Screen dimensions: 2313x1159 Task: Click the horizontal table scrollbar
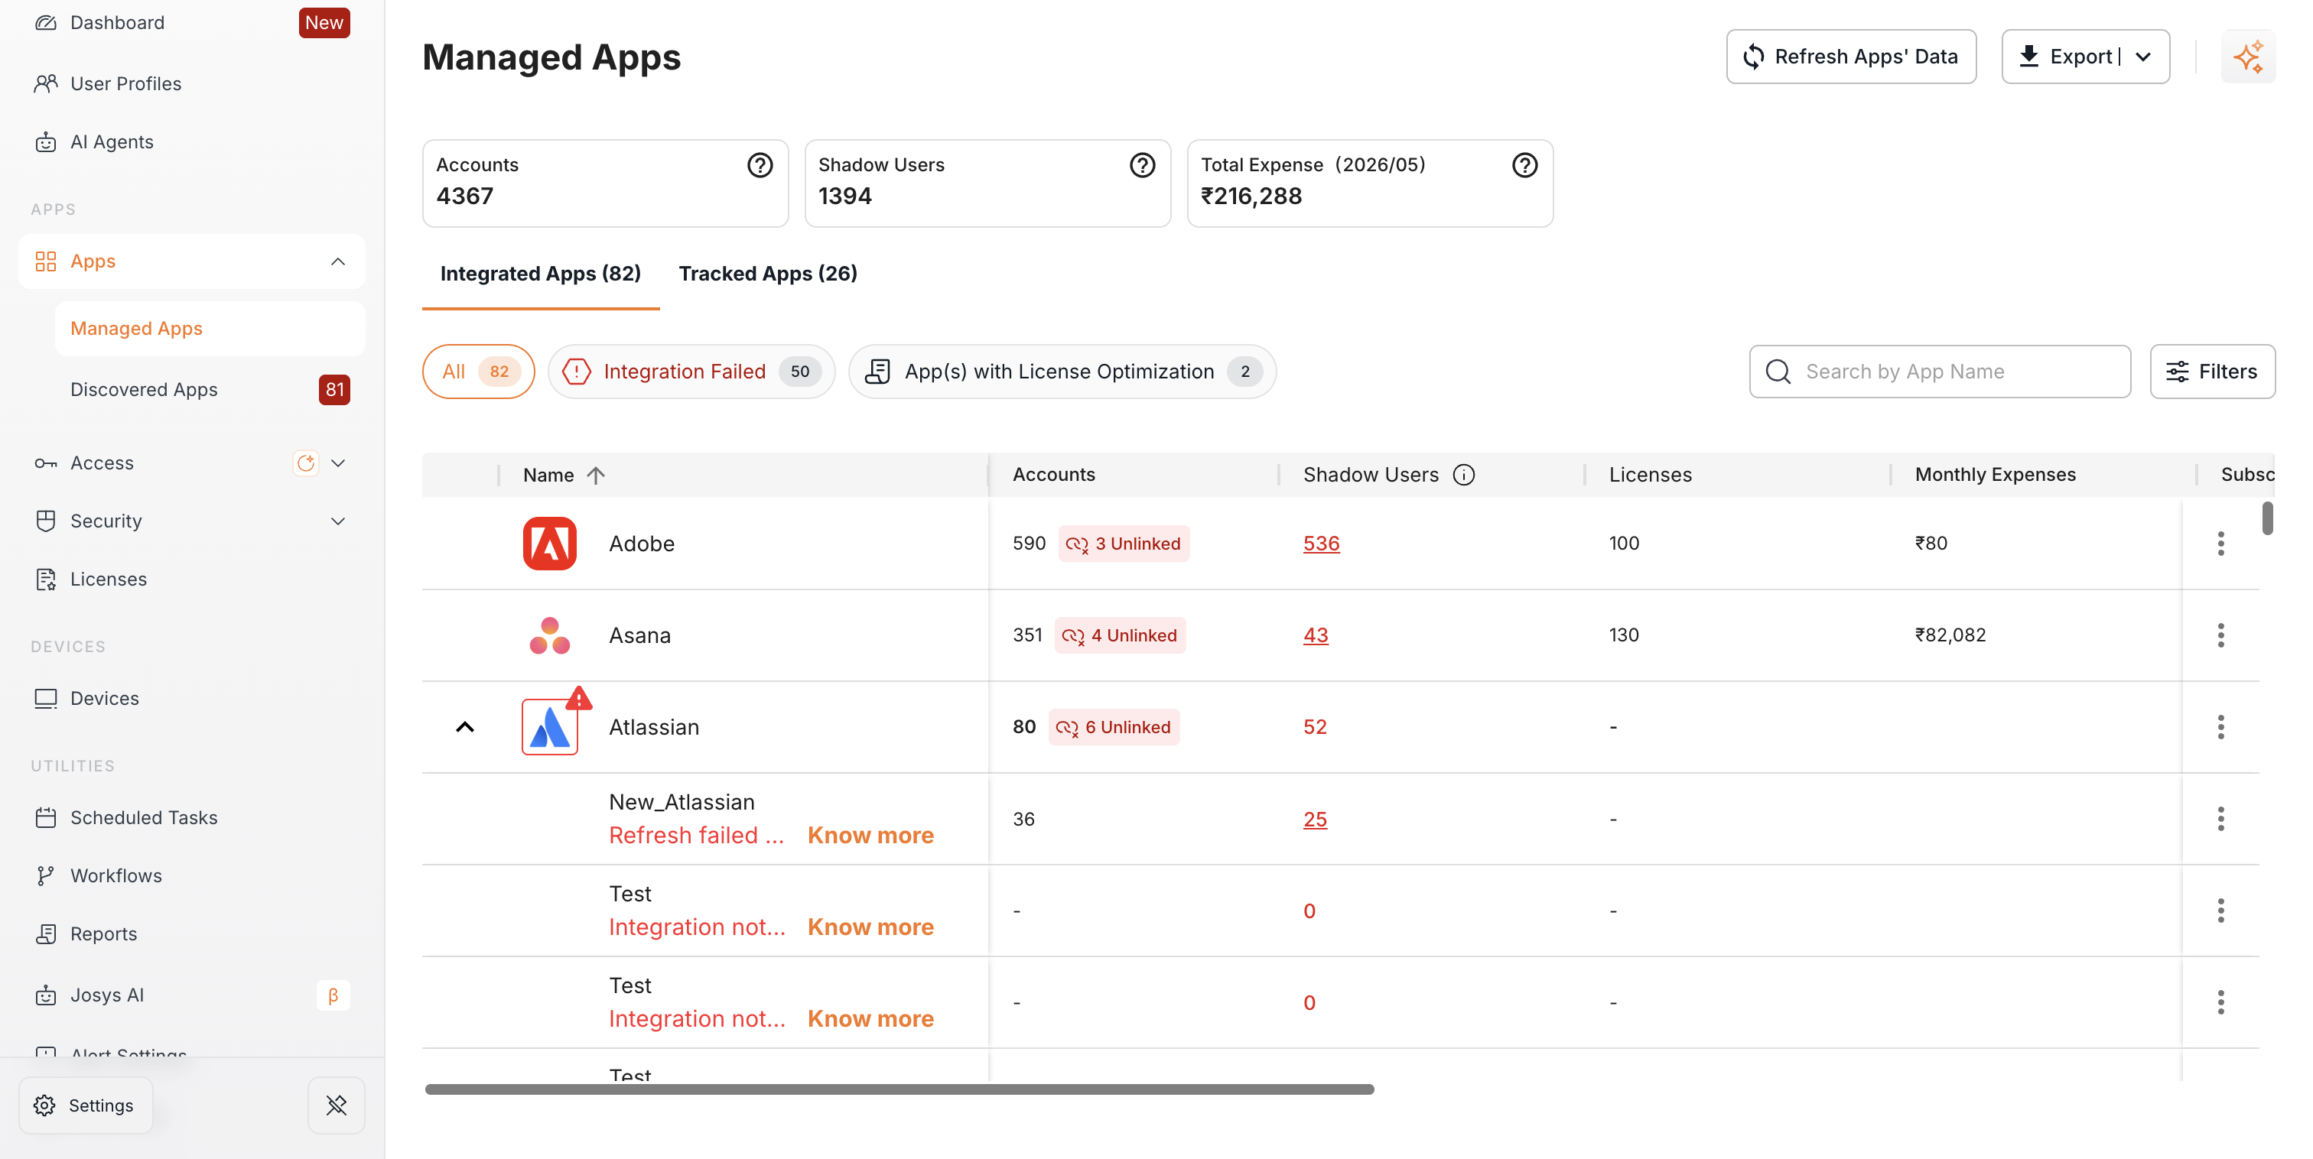(x=899, y=1090)
